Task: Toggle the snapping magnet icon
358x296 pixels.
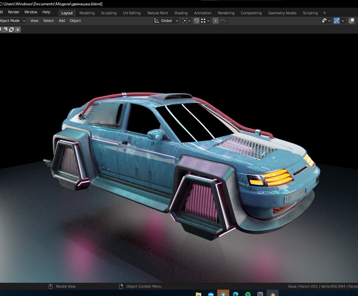Action: tap(197, 21)
